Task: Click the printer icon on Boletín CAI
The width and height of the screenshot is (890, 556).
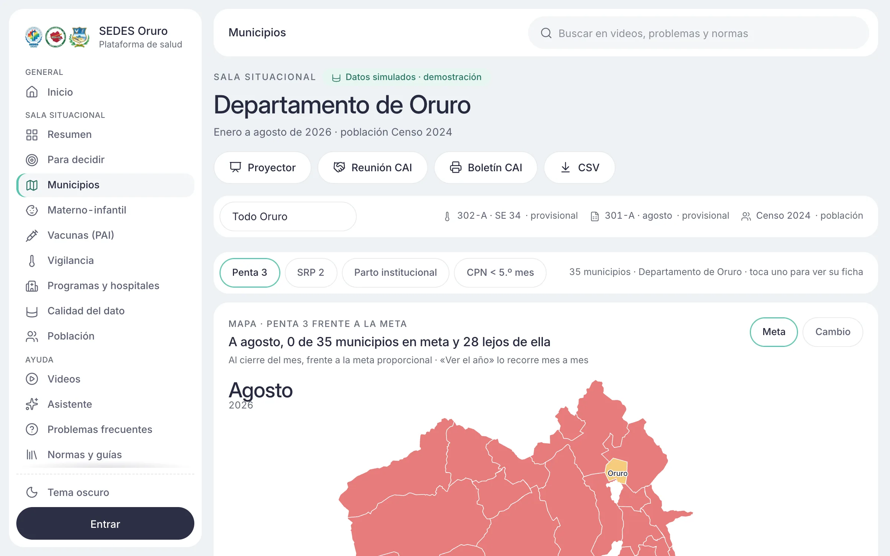Action: pyautogui.click(x=455, y=167)
